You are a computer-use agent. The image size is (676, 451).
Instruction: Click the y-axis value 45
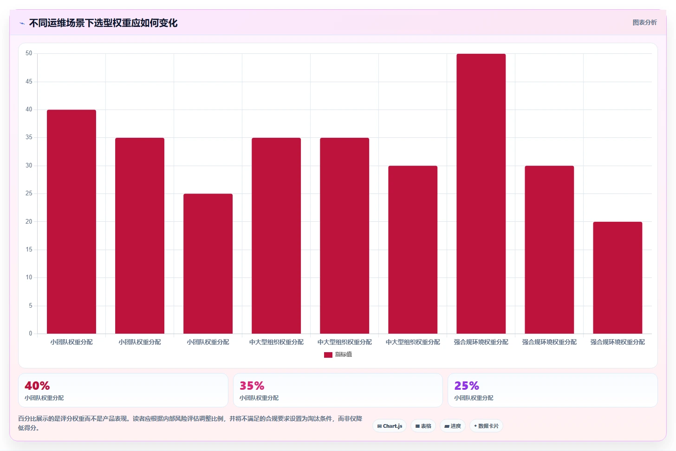(29, 82)
